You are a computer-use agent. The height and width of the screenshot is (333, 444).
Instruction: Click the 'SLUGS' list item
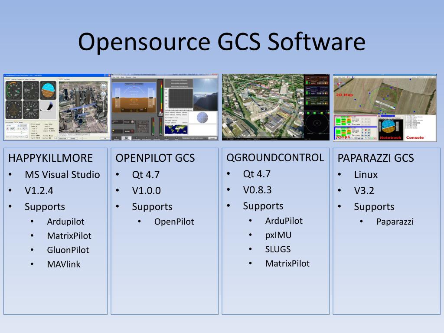click(x=278, y=249)
